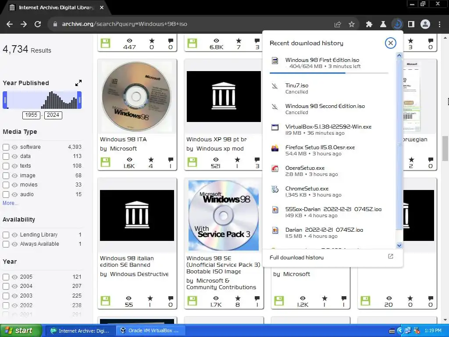Click the Chrome Labs flask icon
449x337 pixels.
coord(383,25)
